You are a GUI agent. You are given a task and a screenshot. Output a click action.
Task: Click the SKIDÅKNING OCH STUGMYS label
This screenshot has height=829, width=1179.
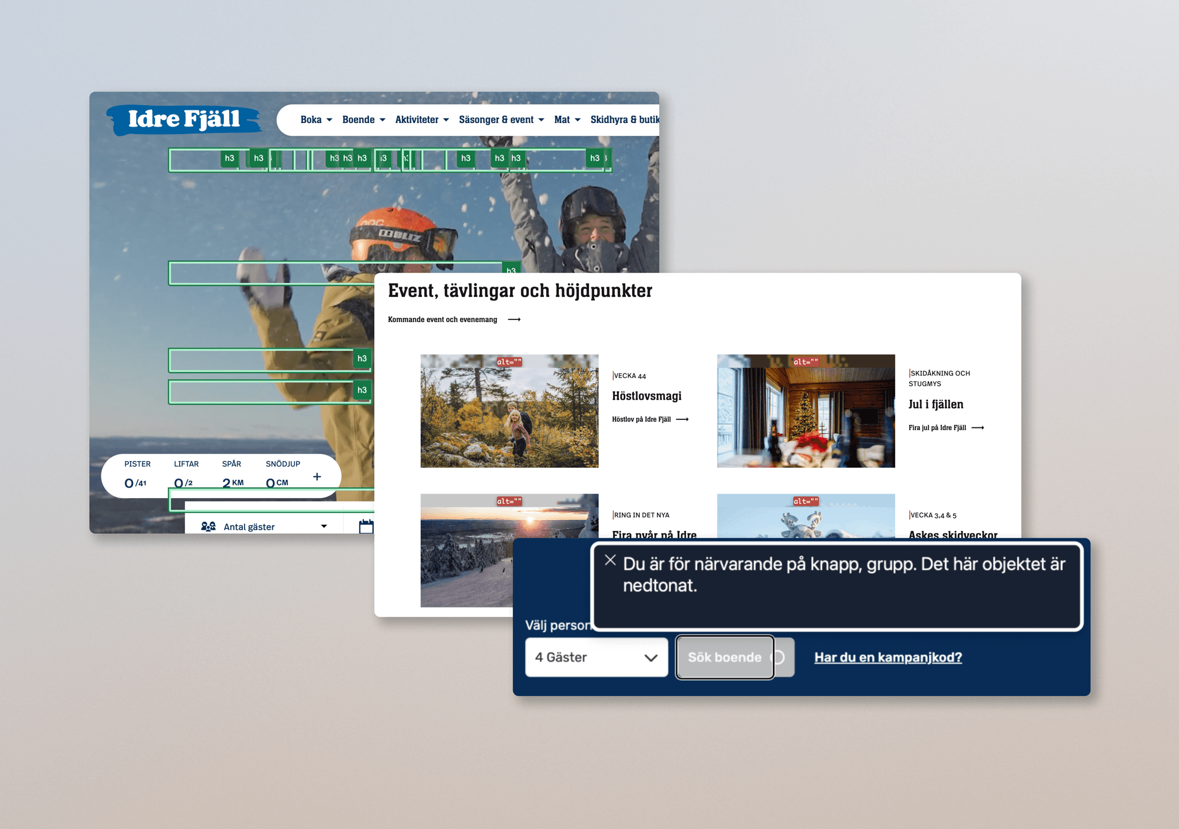pyautogui.click(x=940, y=379)
